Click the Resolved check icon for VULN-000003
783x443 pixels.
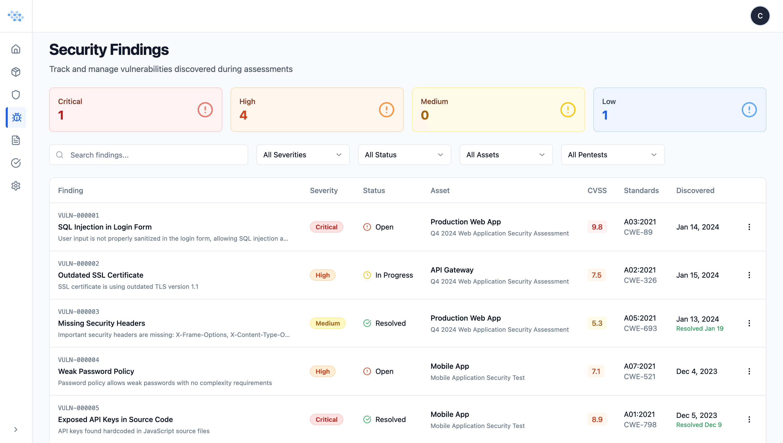click(x=367, y=323)
